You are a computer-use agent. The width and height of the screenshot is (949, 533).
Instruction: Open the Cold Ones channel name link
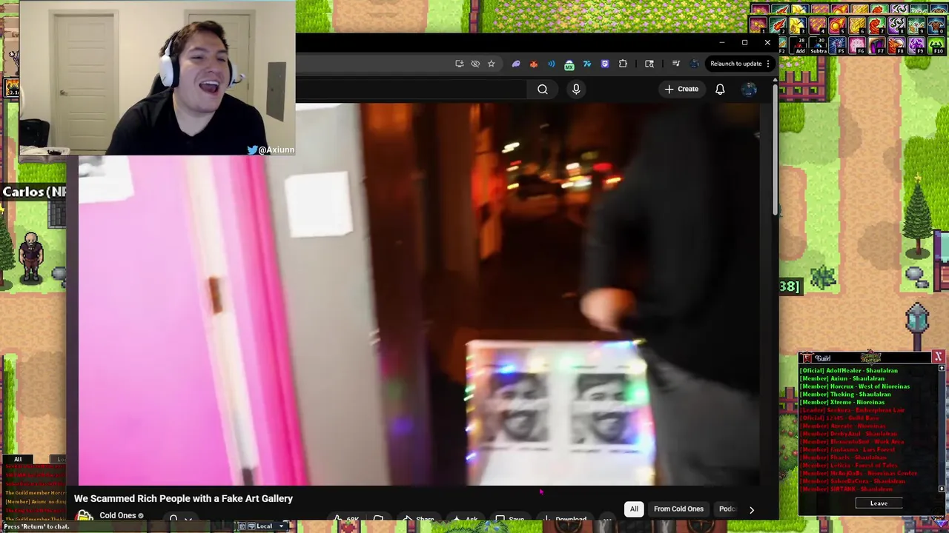118,516
